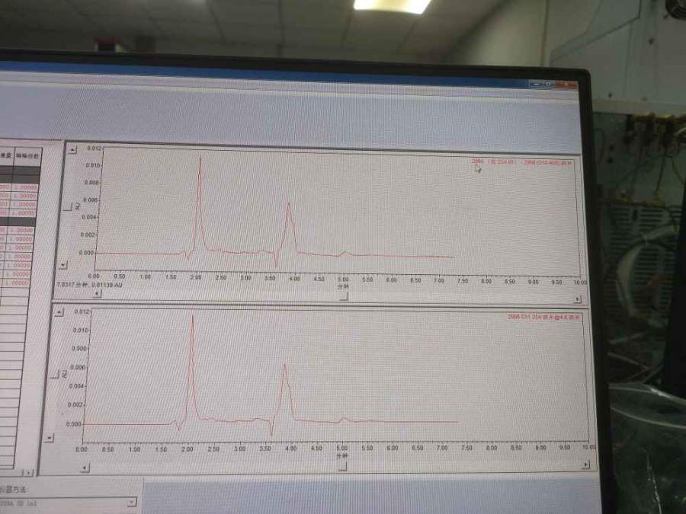Click upper chart Y-axis scale-down arrow at bottom
Screen dimensions: 686x514
[63, 265]
